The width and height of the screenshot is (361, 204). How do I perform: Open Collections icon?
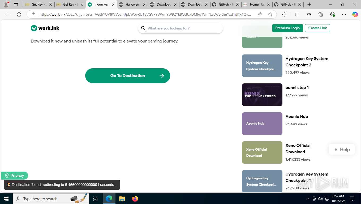321,14
